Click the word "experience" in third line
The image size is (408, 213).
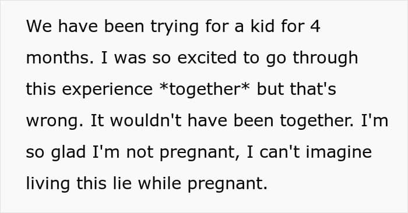pyautogui.click(x=107, y=90)
